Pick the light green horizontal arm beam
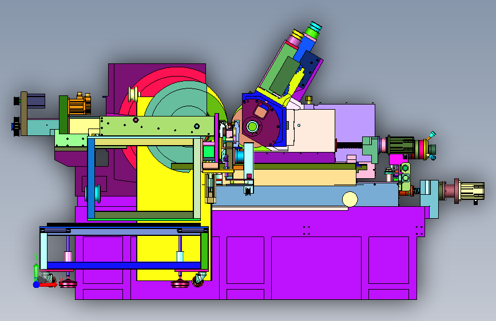Viewport: 496px width, 321px height. pyautogui.click(x=157, y=126)
